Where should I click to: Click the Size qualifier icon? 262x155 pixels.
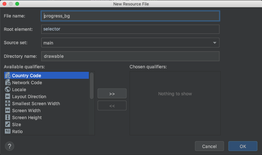coord(8,124)
